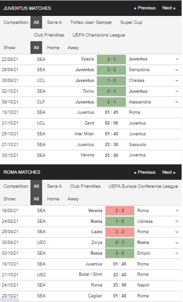Open the 2 - 3 Spezia-Juventus score box
Image resolution: width=183 pixels, height=302 pixels.
(x=111, y=59)
